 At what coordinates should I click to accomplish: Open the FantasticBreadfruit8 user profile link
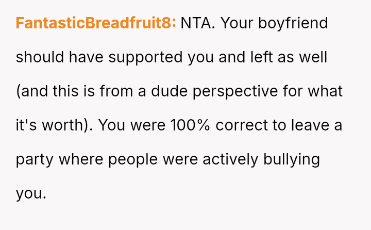tap(96, 23)
